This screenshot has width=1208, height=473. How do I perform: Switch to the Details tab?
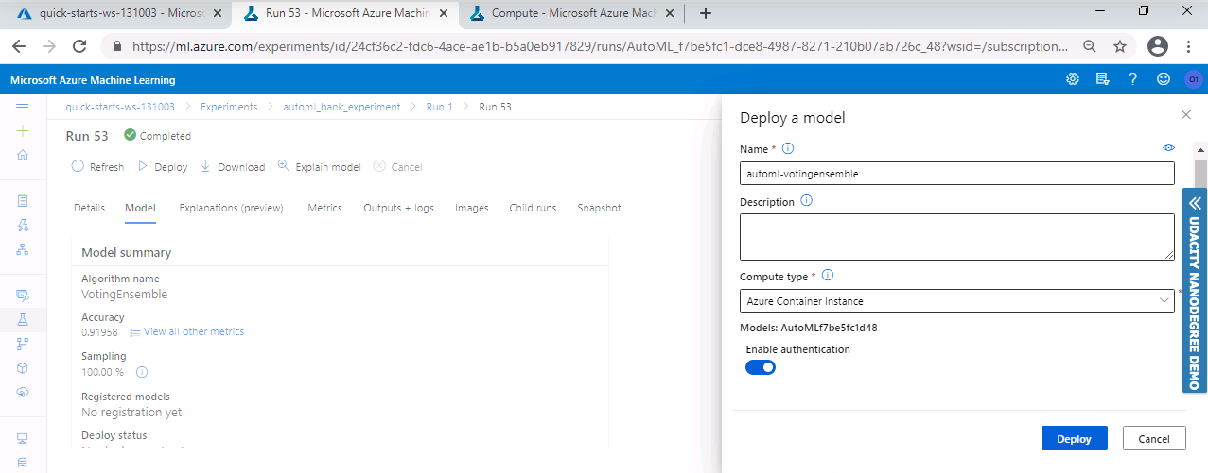click(90, 208)
